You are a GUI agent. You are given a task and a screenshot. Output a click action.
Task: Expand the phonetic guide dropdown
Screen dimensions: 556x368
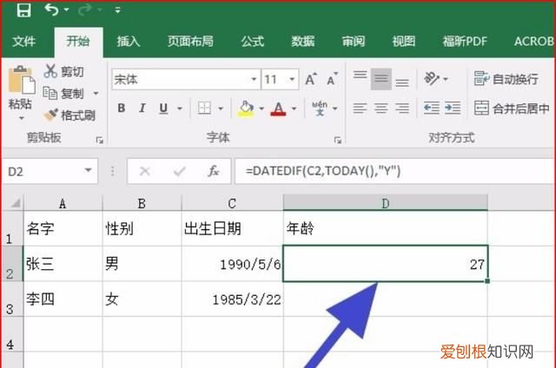coord(334,108)
